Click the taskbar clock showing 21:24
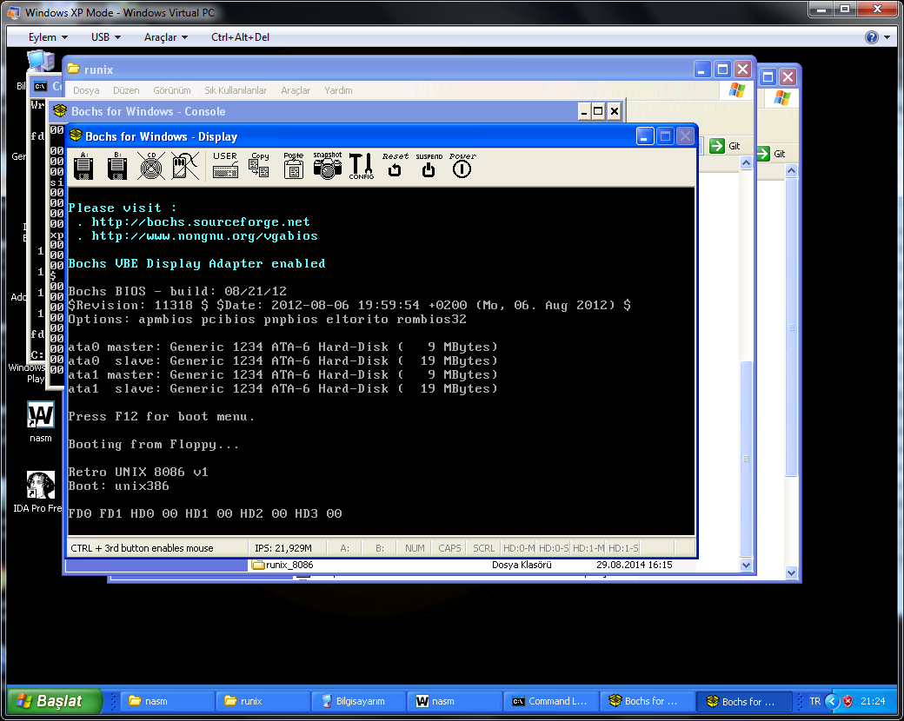The height and width of the screenshot is (721, 904). click(873, 701)
